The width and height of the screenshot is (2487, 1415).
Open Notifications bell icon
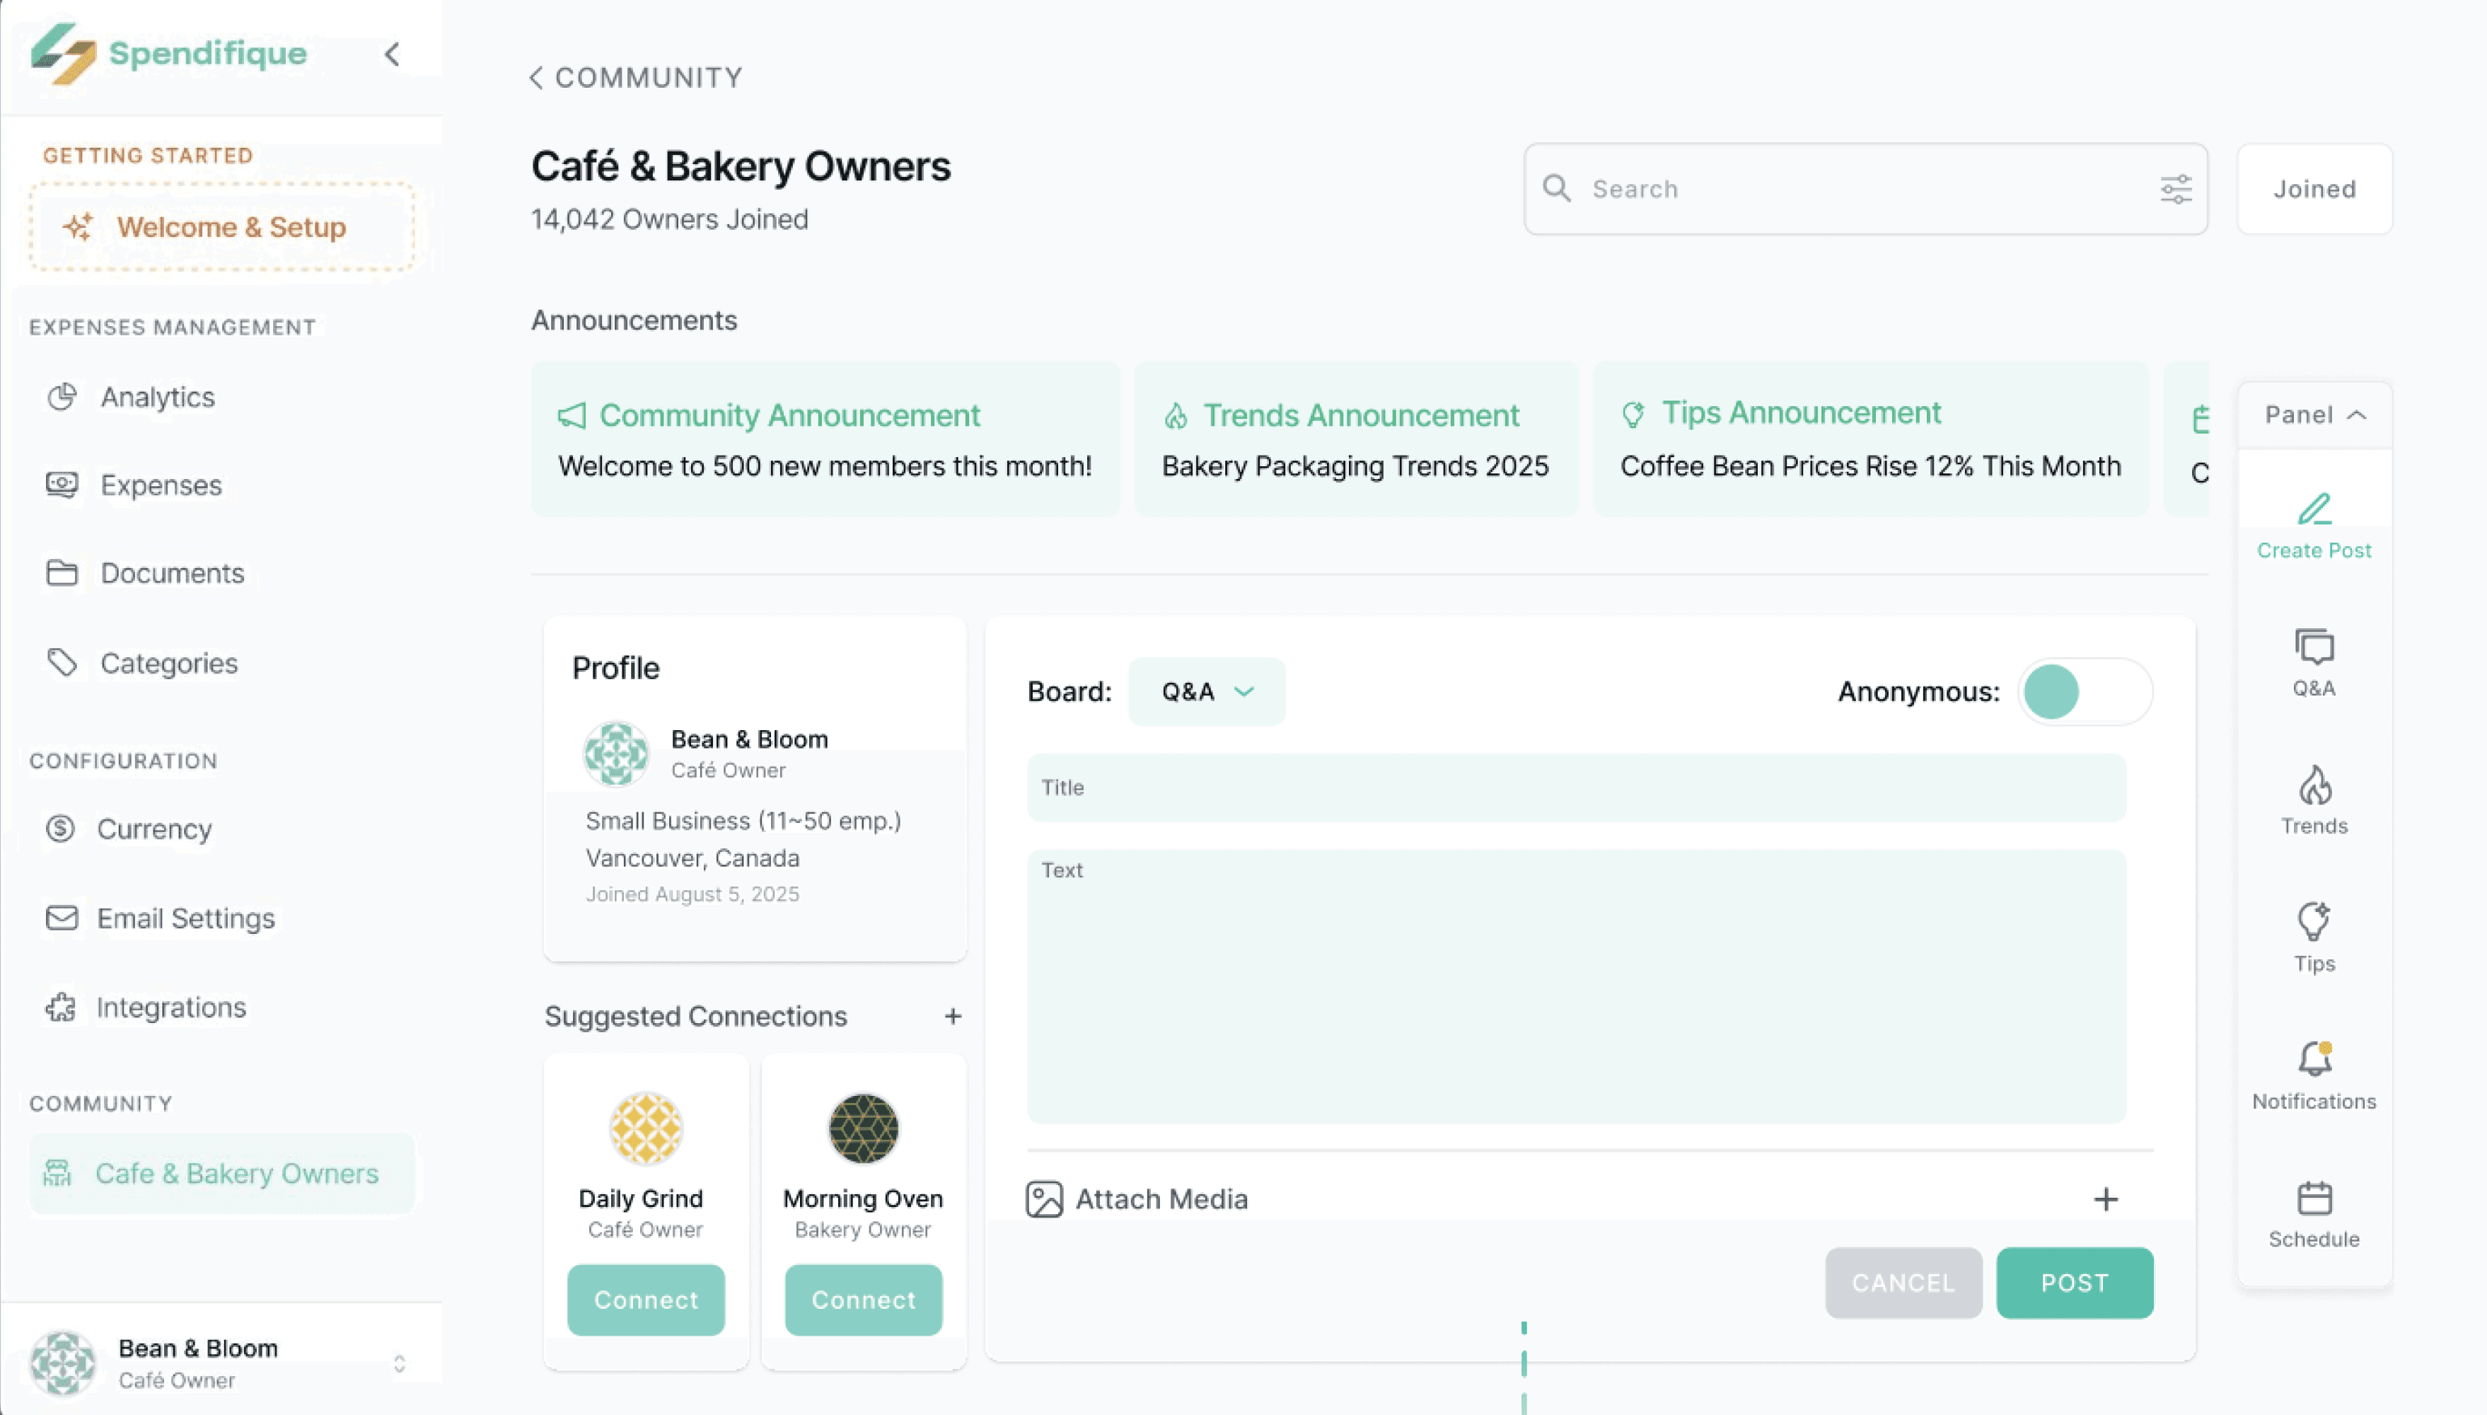coord(2313,1075)
